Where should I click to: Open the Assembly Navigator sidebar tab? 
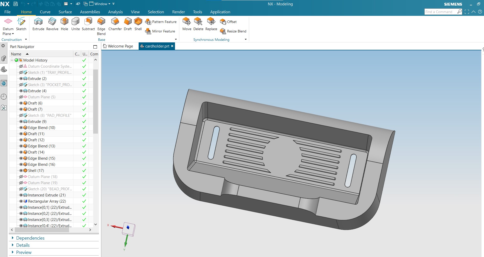point(4,59)
